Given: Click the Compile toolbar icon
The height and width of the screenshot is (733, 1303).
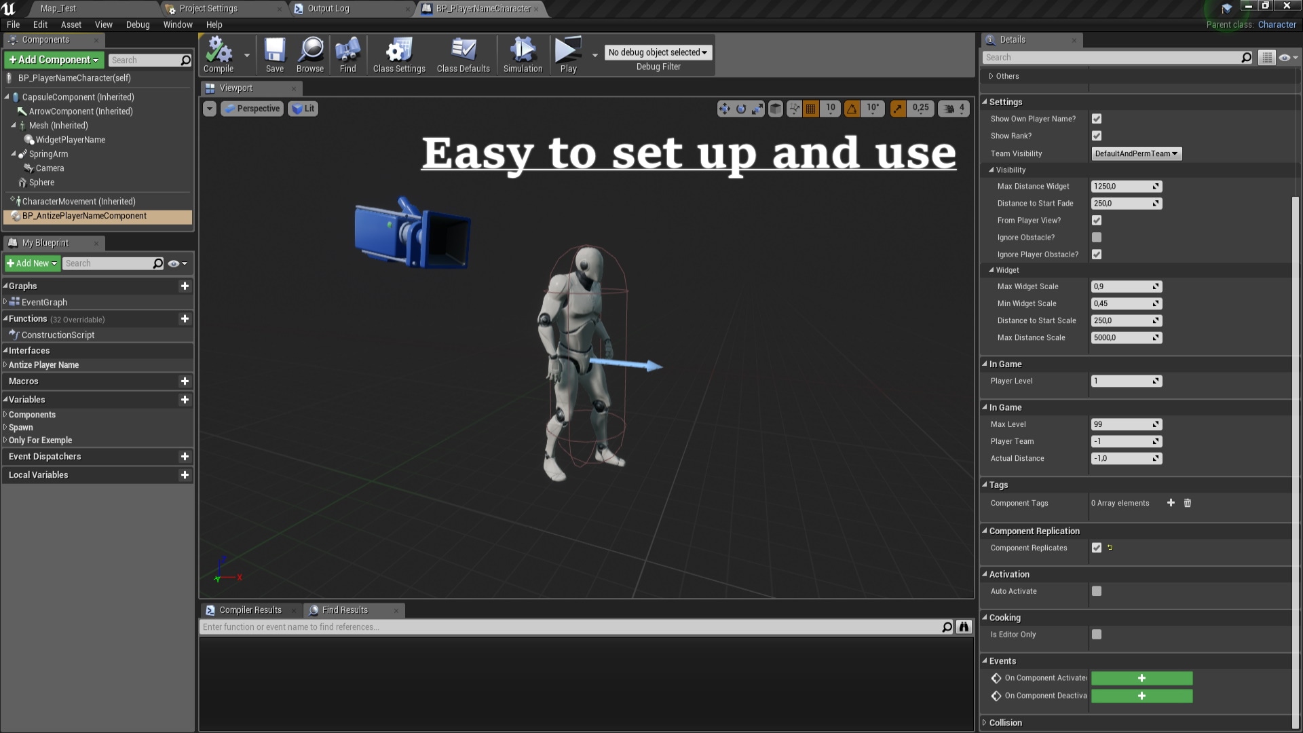Looking at the screenshot, I should coord(219,54).
